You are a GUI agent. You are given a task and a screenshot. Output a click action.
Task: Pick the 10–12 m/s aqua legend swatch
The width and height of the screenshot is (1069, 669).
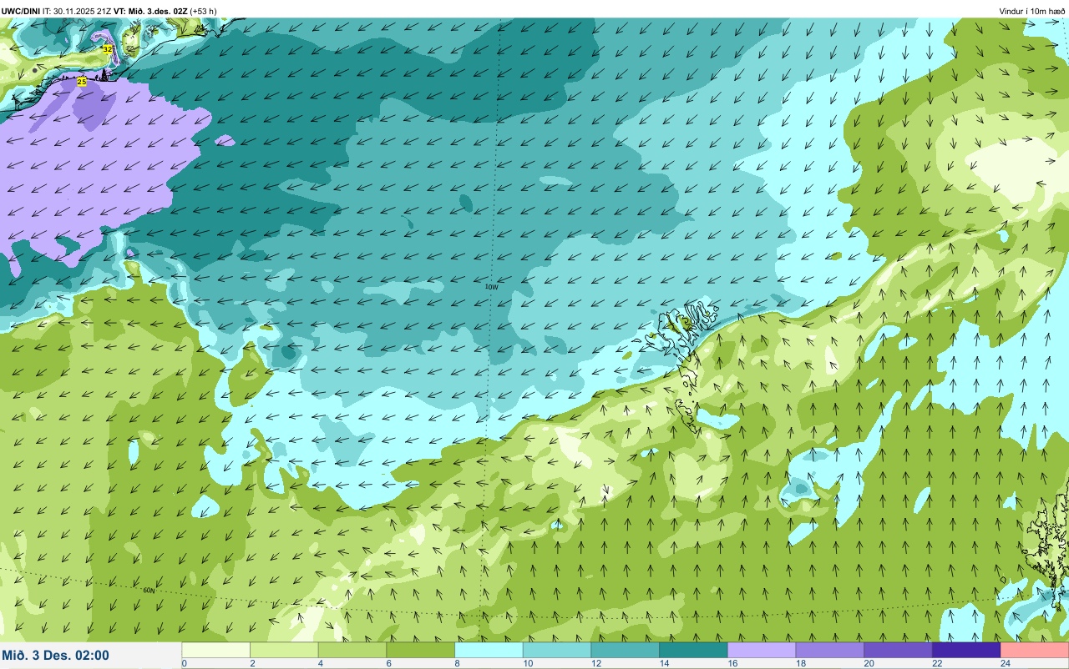tap(557, 650)
